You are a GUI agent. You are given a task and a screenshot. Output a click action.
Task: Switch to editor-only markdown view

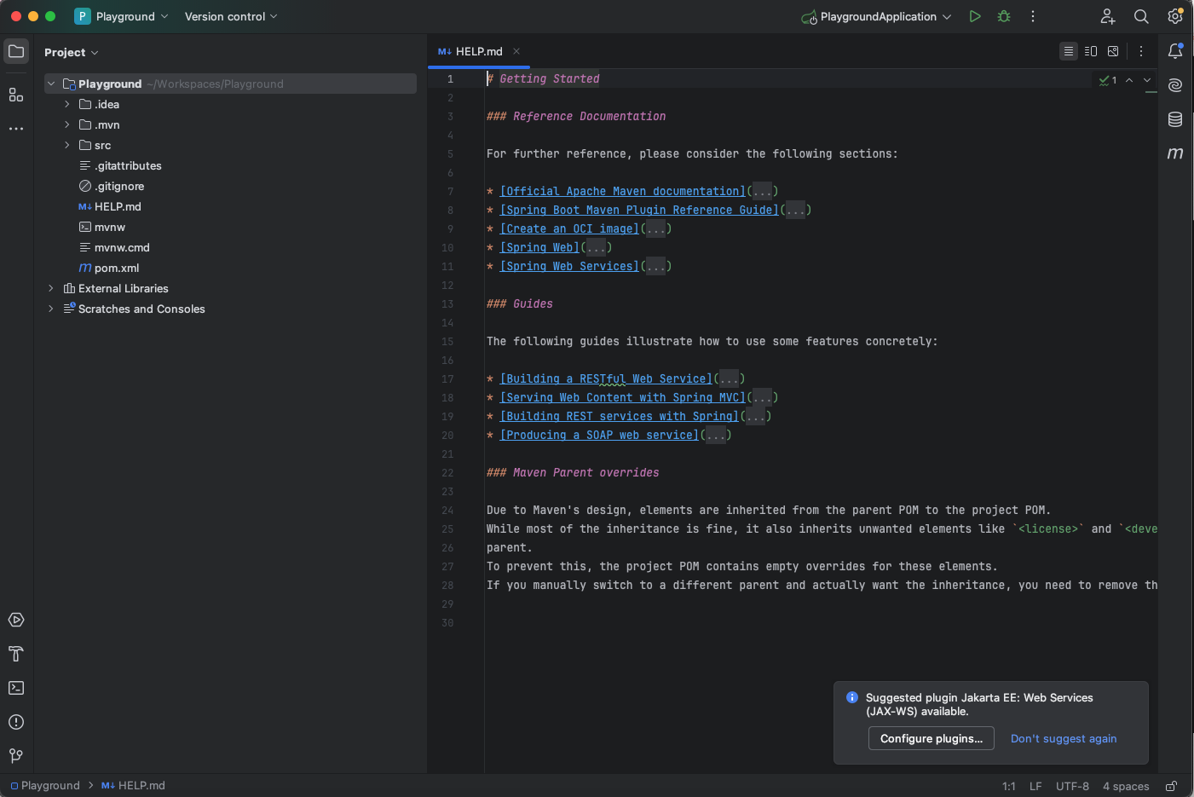click(x=1068, y=51)
